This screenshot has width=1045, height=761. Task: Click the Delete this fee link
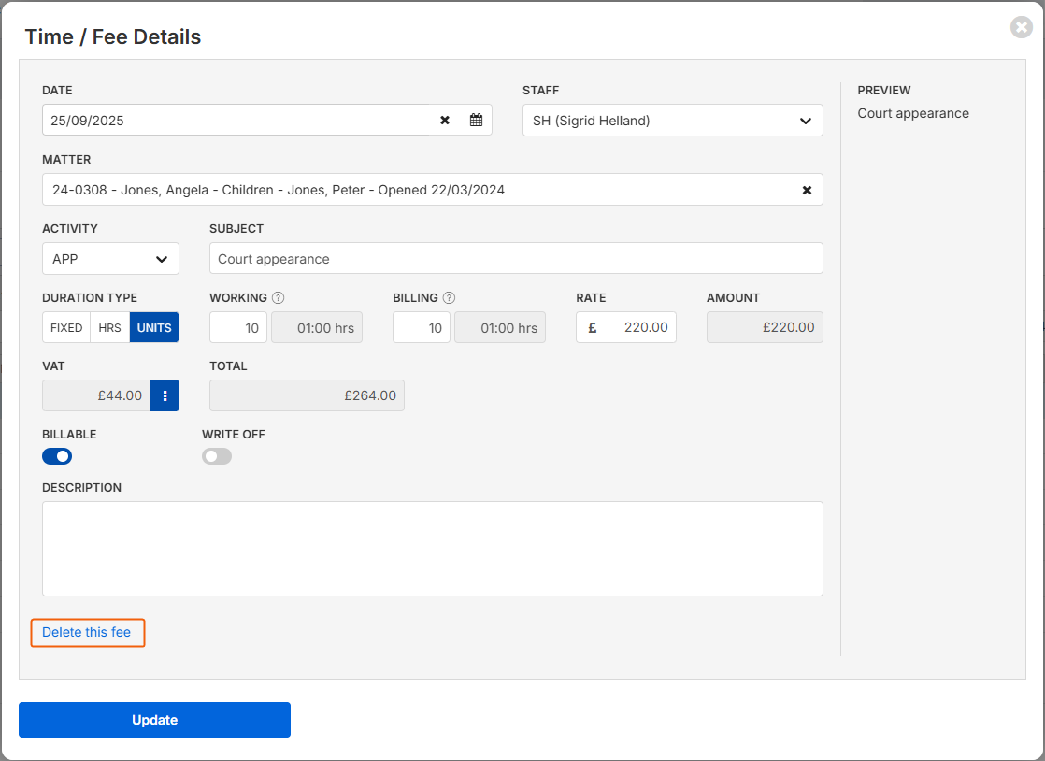87,633
